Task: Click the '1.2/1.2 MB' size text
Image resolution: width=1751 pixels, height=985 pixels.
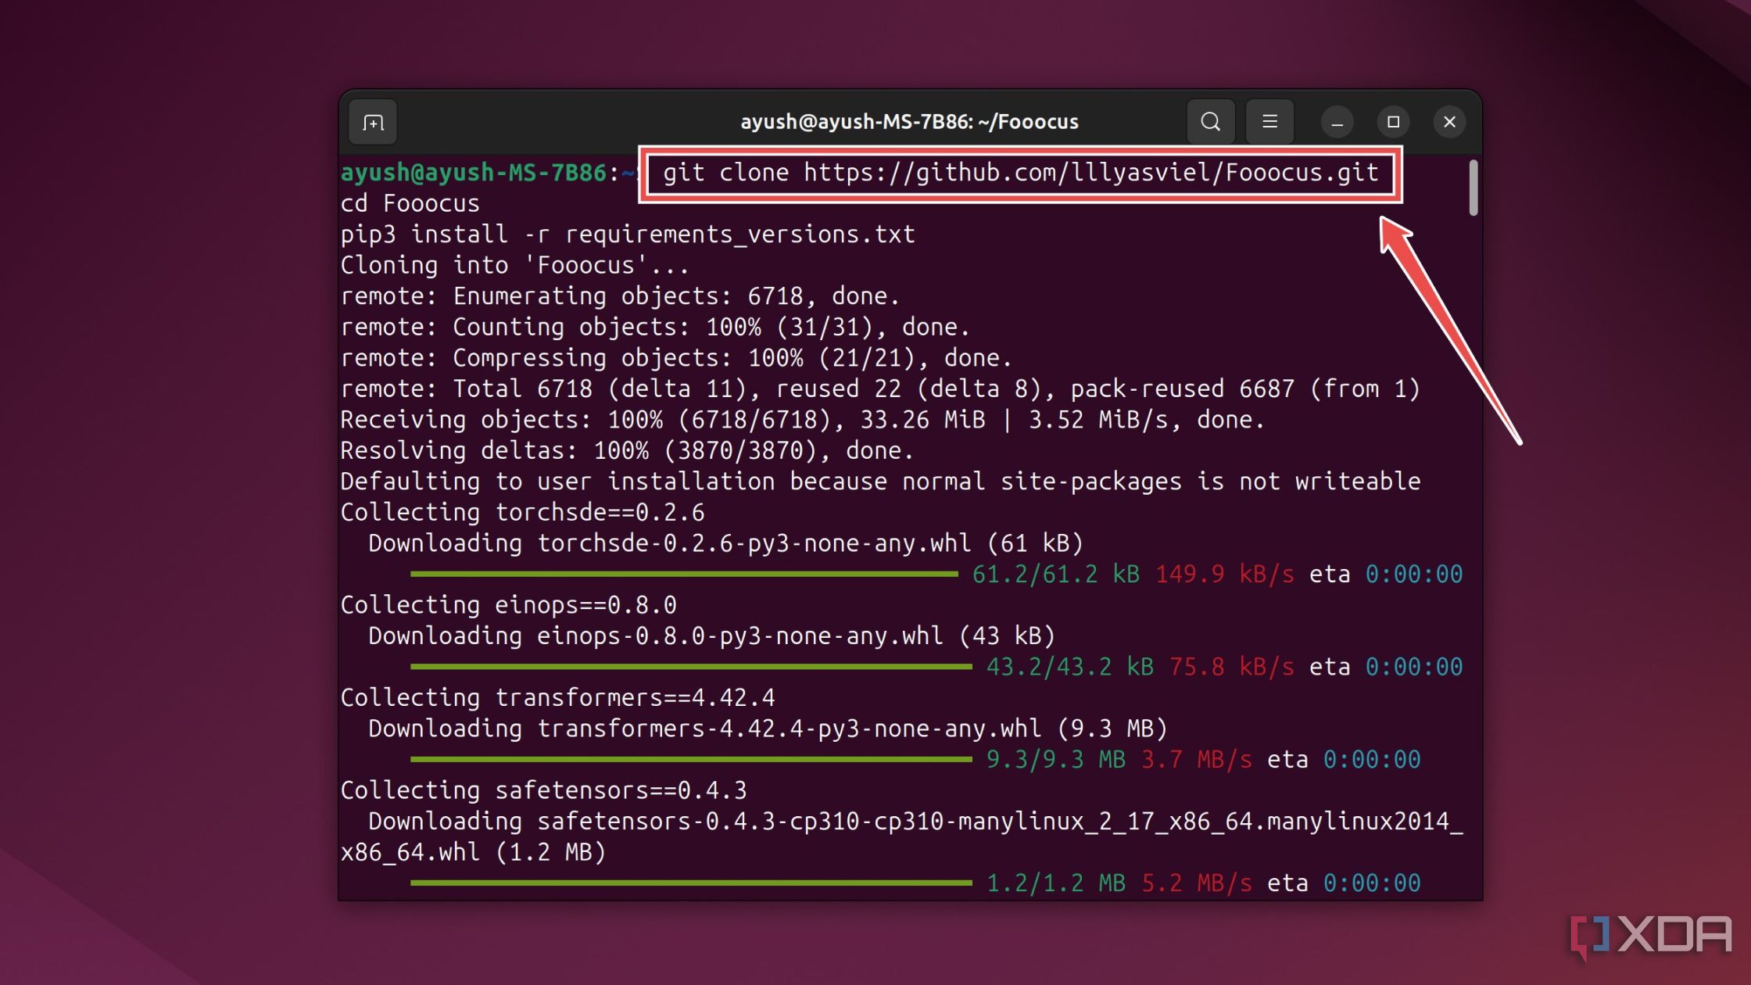Action: [x=1056, y=883]
